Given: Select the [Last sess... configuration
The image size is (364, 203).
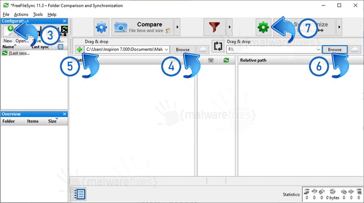Looking at the screenshot, I should 34,53.
